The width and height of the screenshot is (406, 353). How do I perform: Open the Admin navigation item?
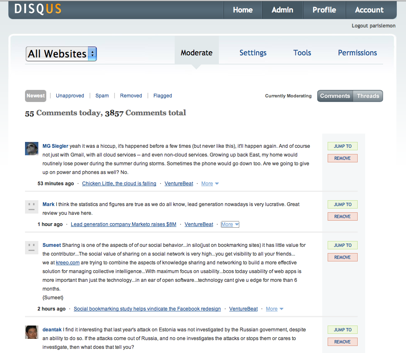pyautogui.click(x=283, y=10)
